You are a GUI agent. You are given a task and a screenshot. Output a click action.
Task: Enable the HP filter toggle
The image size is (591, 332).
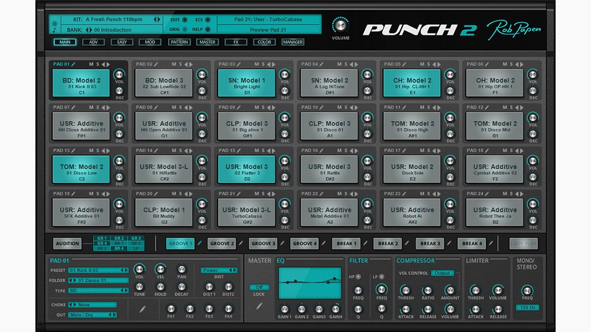coord(358,277)
